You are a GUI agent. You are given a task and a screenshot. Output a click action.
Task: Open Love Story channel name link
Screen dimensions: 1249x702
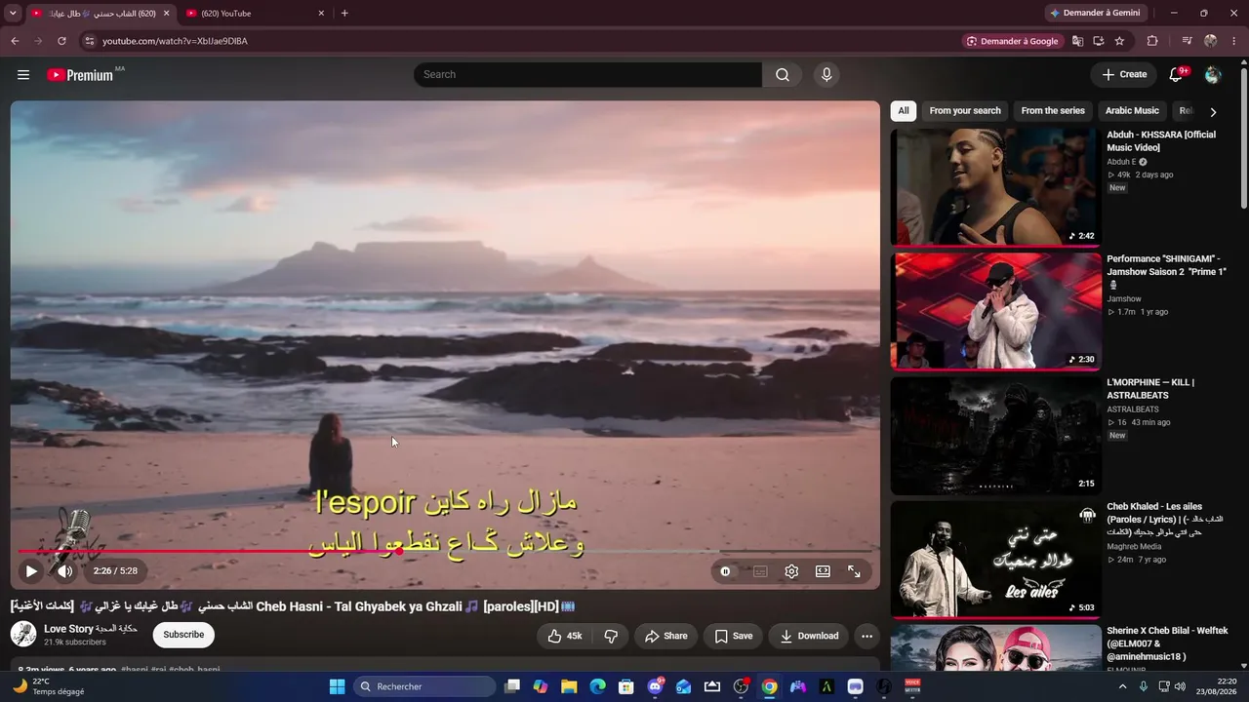click(90, 629)
